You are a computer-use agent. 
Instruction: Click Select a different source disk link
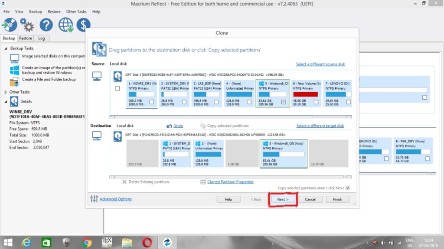click(320, 64)
